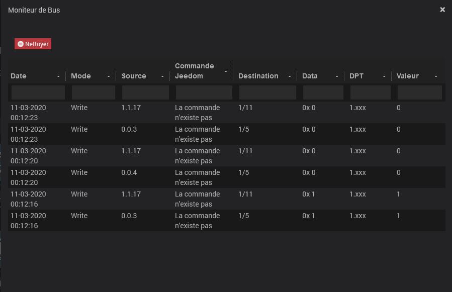
Task: Focus the Date filter input field
Action: 38,92
